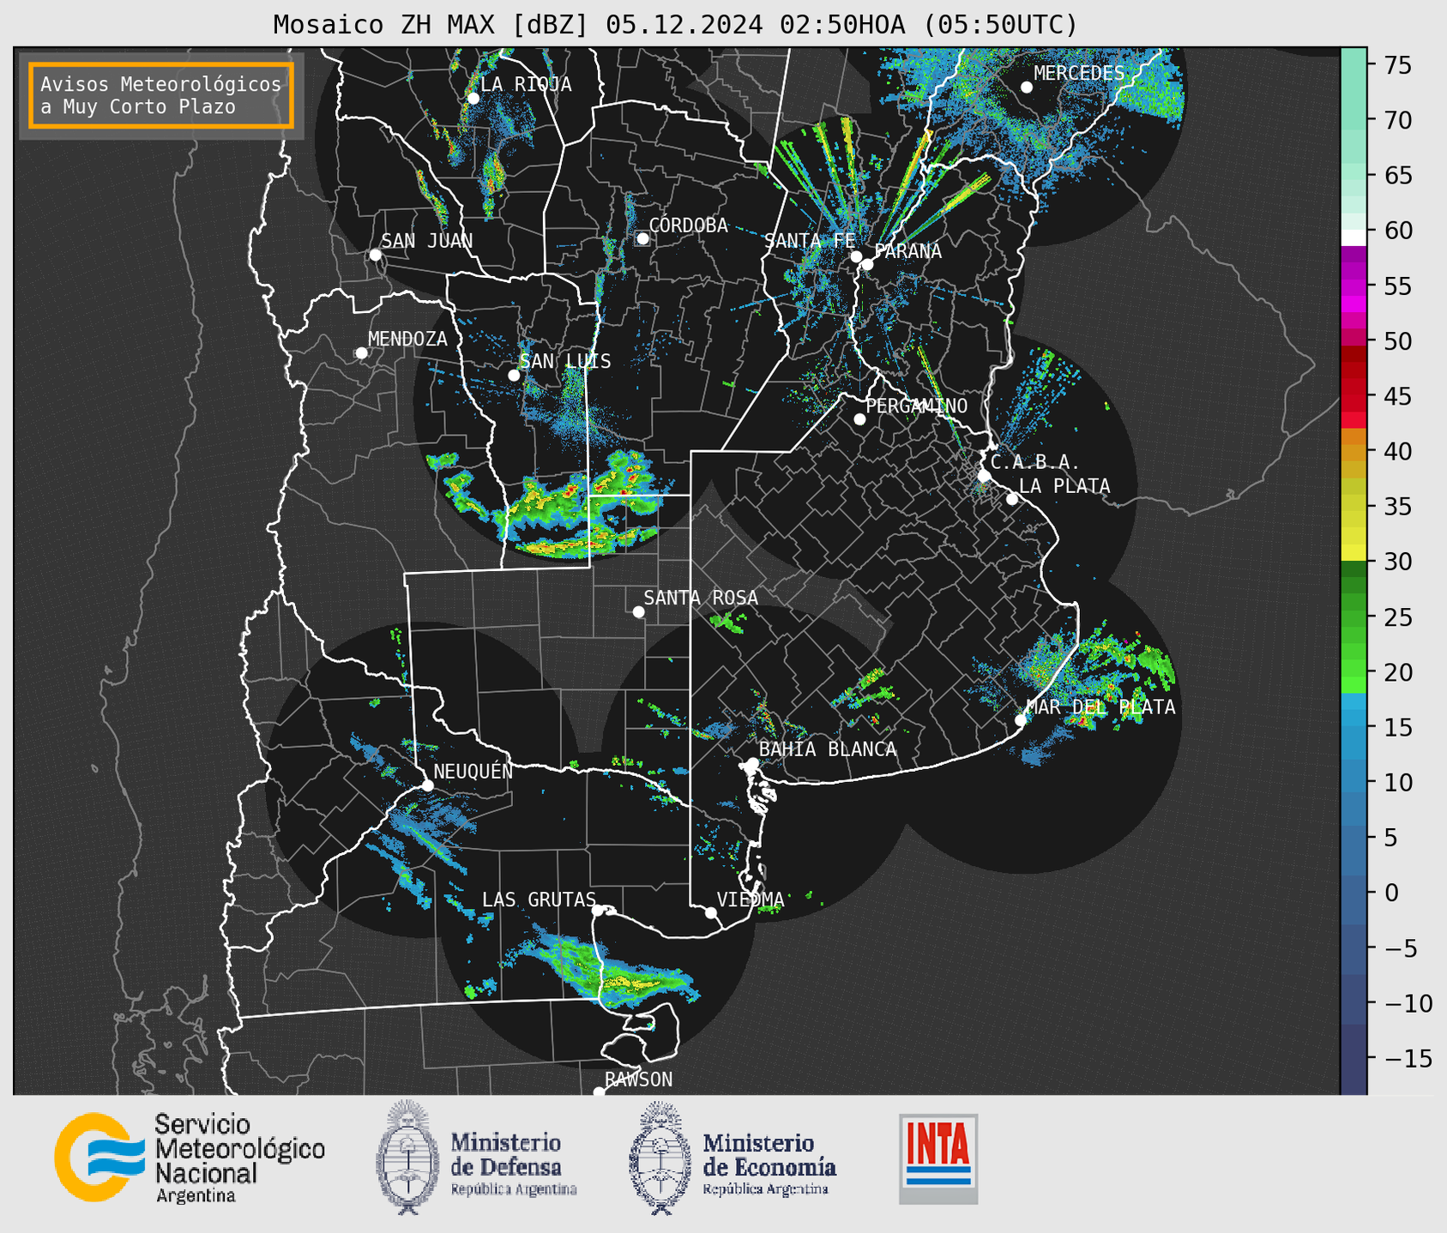1447x1233 pixels.
Task: Click the 45 dBZ red color band
Action: pyautogui.click(x=1354, y=396)
